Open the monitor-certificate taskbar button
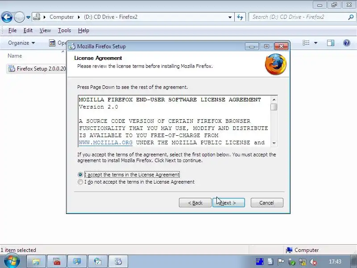The image size is (357, 268). pos(77,261)
